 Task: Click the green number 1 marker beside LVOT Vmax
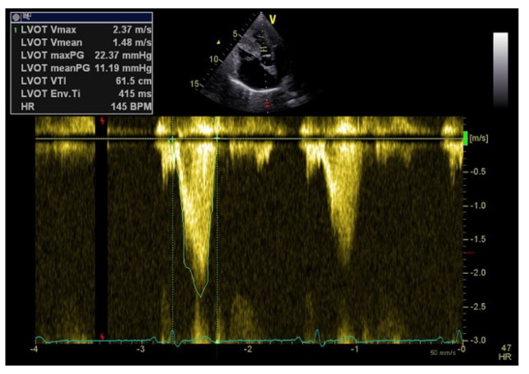pos(15,30)
